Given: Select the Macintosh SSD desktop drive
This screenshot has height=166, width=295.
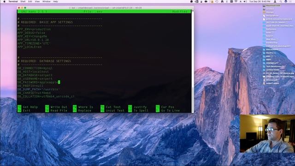Looking at the screenshot, I should click(x=271, y=6).
